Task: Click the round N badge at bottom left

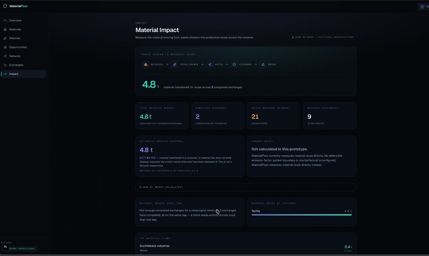Action: click(5, 247)
